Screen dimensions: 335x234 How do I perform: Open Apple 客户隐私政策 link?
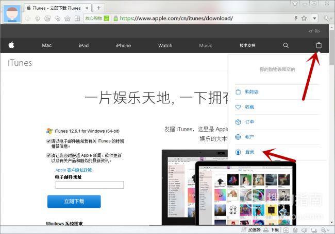coord(74,170)
